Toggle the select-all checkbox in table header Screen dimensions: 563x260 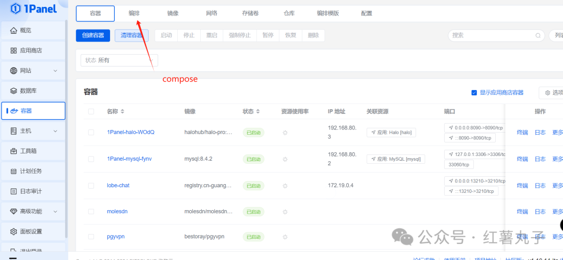[x=91, y=111]
